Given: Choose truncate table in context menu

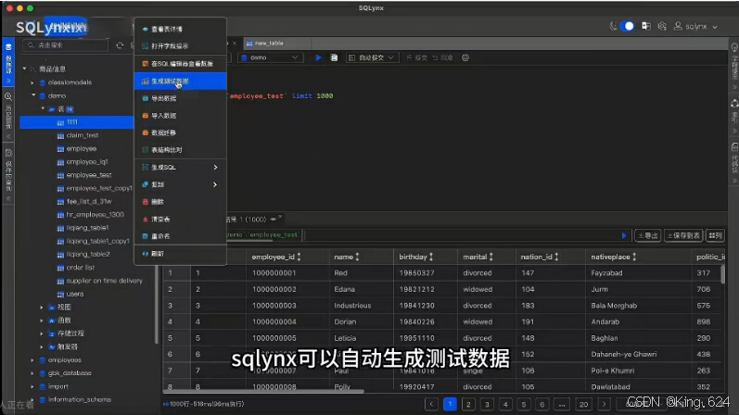Looking at the screenshot, I should pyautogui.click(x=180, y=219).
